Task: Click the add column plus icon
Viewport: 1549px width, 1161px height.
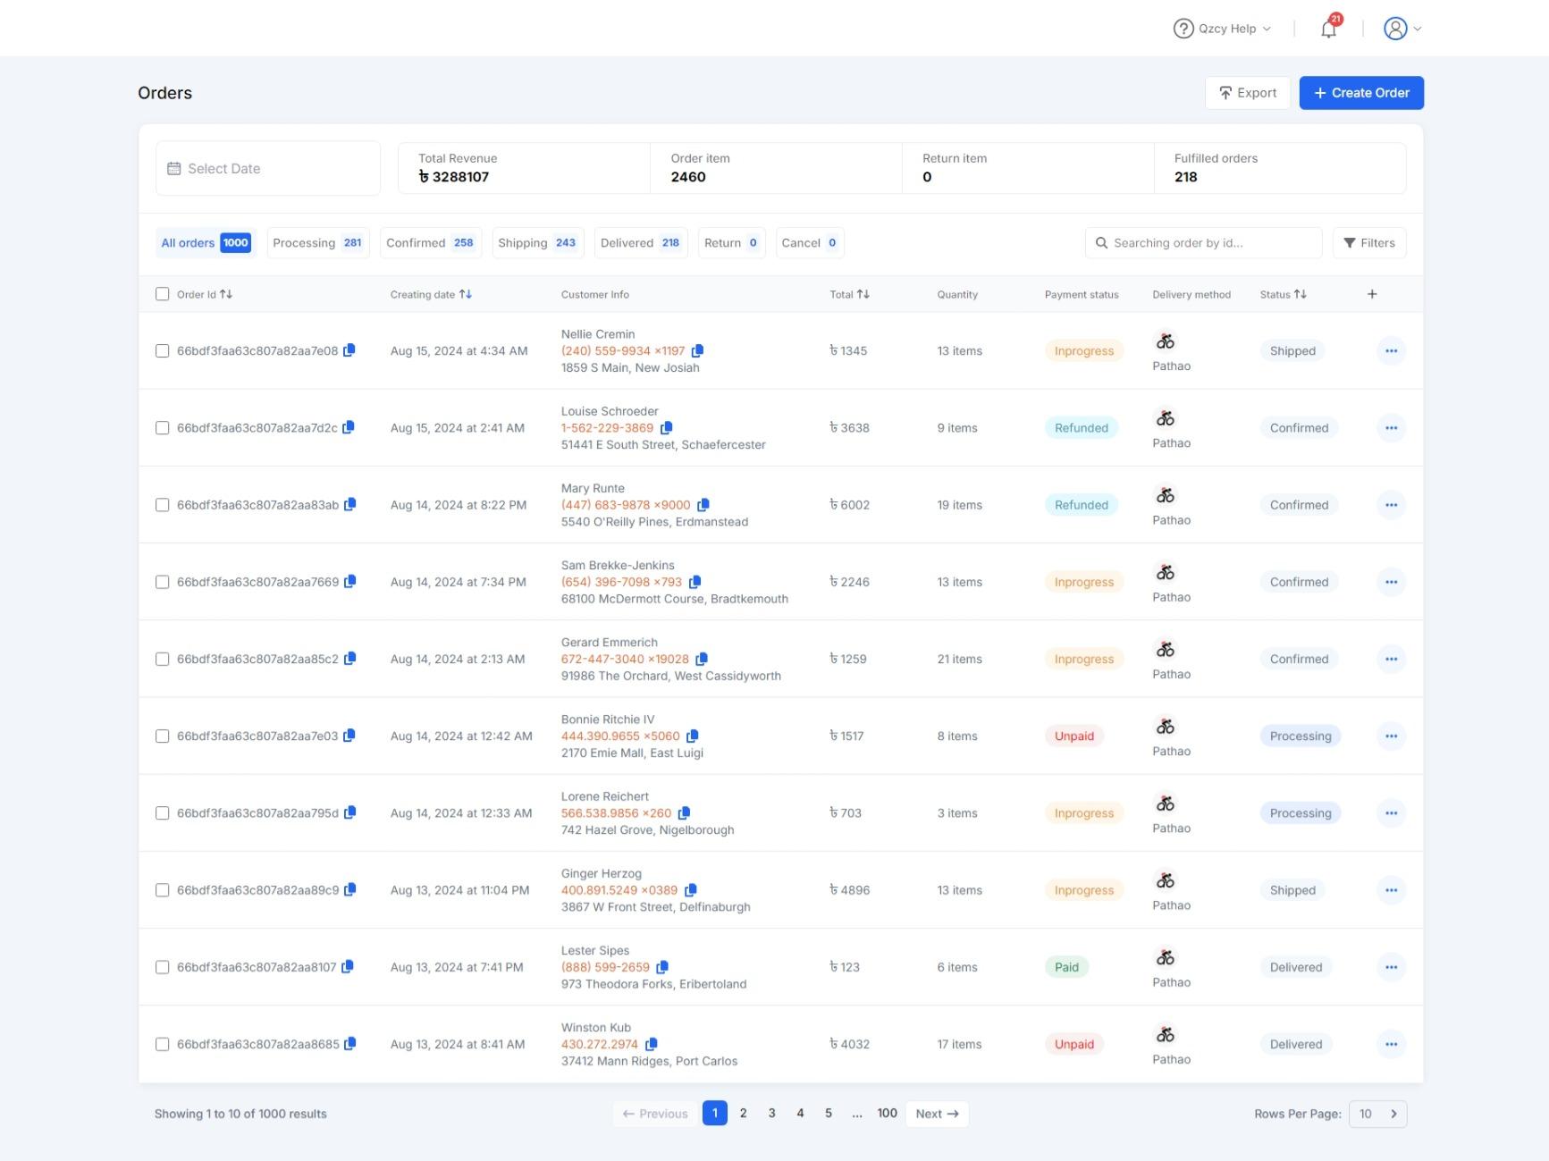Action: [x=1372, y=294]
